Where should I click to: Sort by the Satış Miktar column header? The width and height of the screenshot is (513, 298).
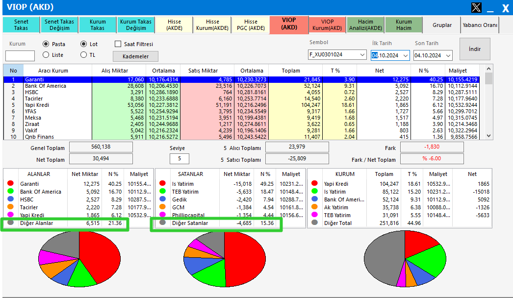203,71
